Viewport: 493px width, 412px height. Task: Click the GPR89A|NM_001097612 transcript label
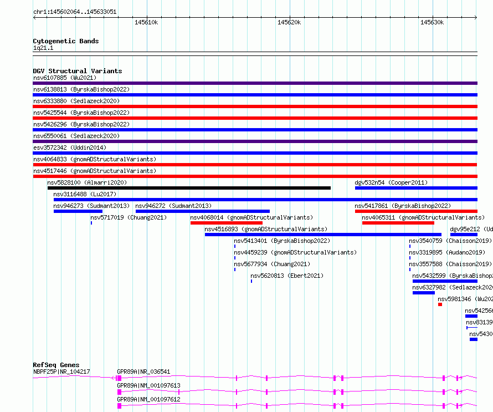pyautogui.click(x=148, y=399)
